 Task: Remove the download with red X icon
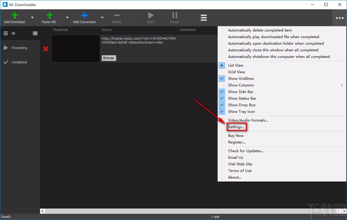[x=46, y=49]
